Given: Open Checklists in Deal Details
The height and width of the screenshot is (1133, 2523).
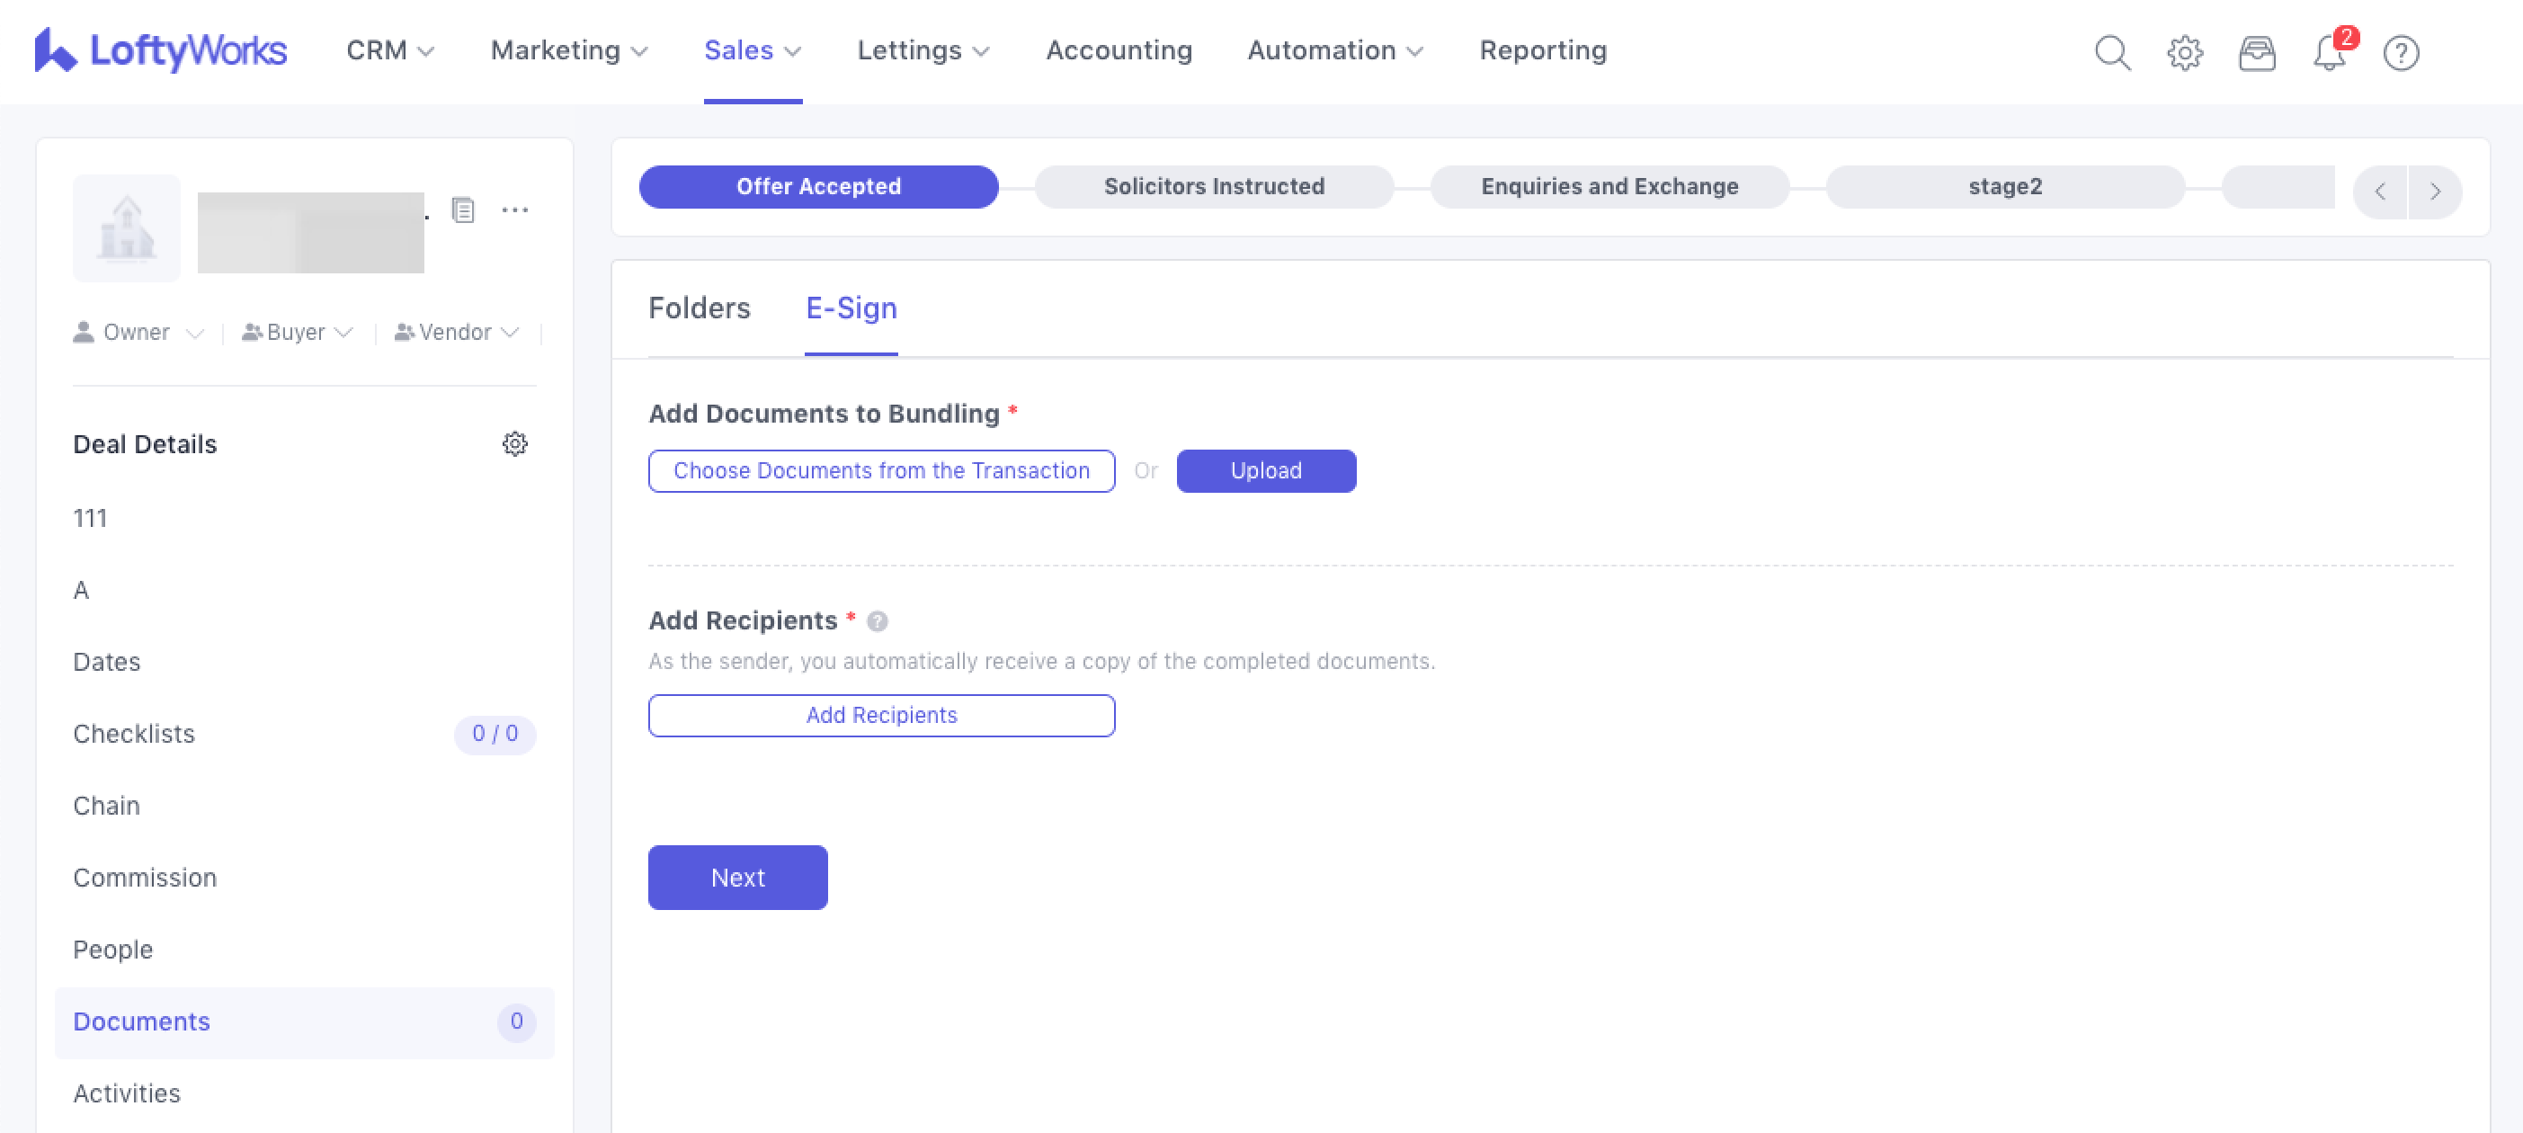Looking at the screenshot, I should tap(134, 734).
